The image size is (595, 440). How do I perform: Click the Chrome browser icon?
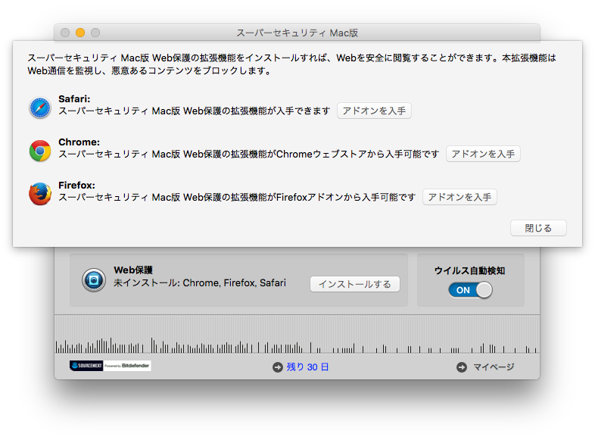click(x=40, y=151)
